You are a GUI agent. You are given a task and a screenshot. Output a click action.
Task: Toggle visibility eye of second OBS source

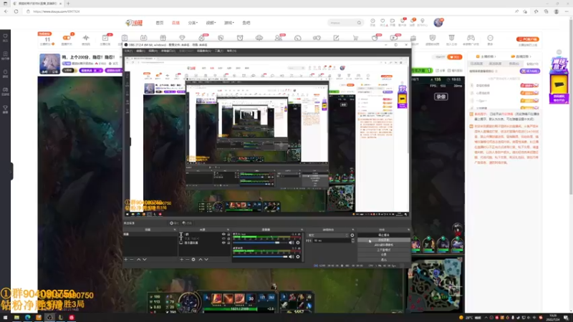click(x=223, y=239)
